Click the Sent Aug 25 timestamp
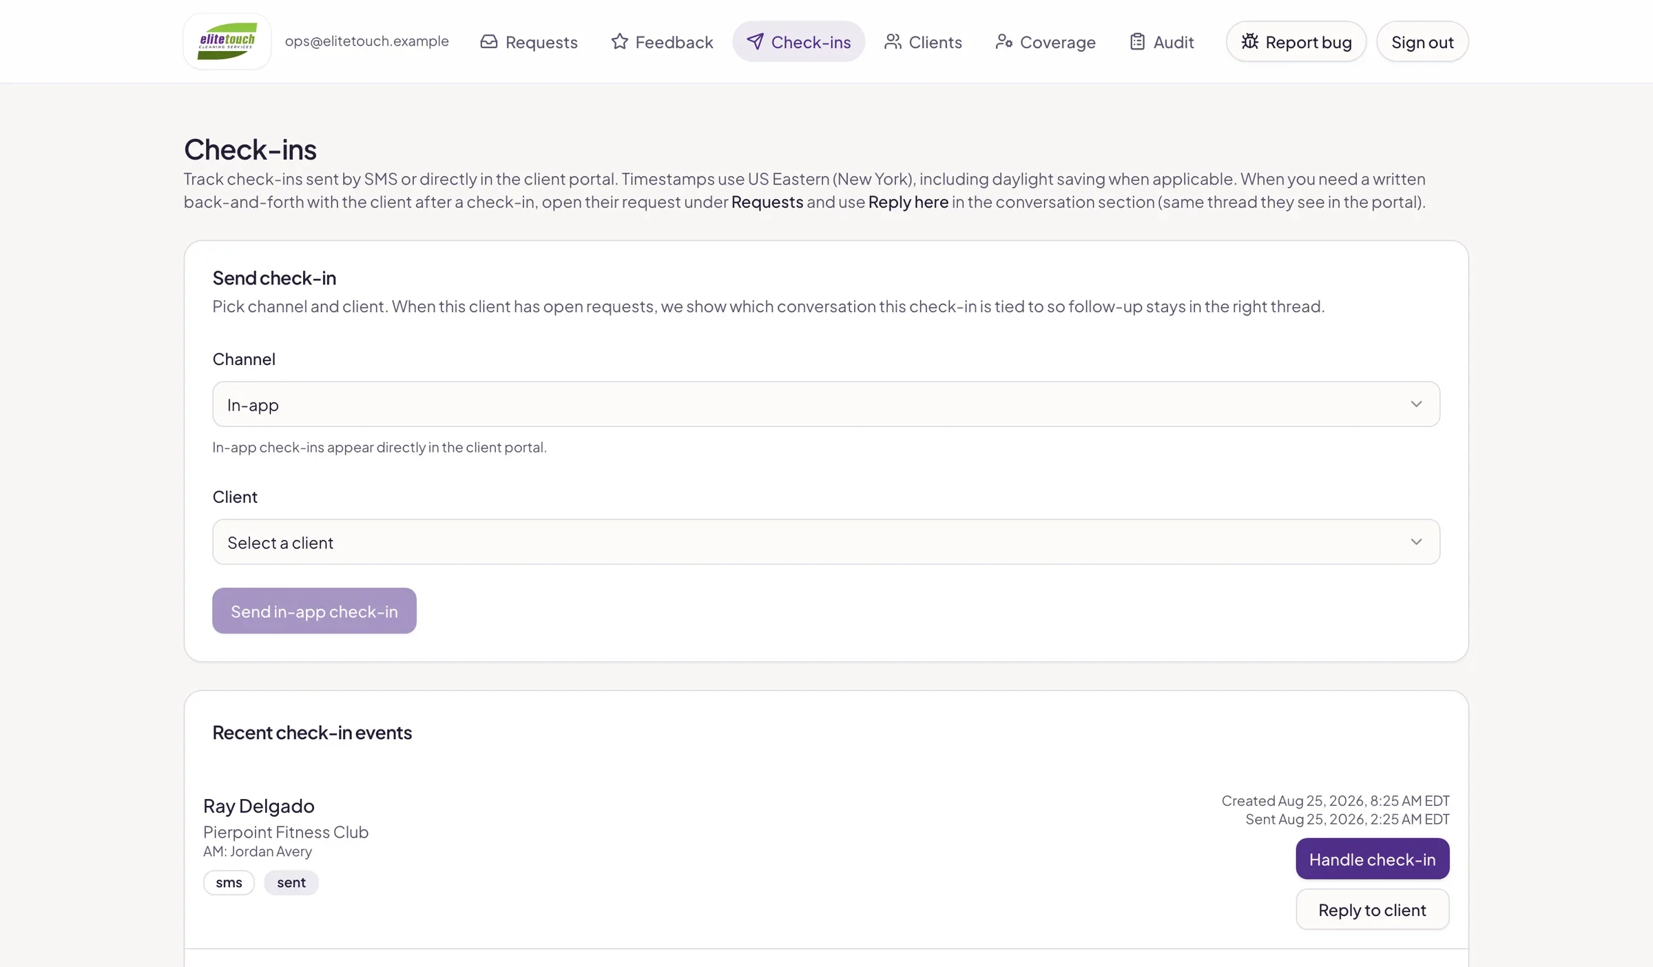Image resolution: width=1653 pixels, height=967 pixels. click(x=1347, y=819)
